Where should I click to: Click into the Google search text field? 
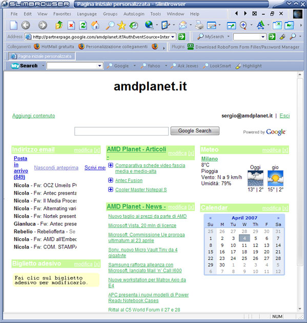click(121, 131)
